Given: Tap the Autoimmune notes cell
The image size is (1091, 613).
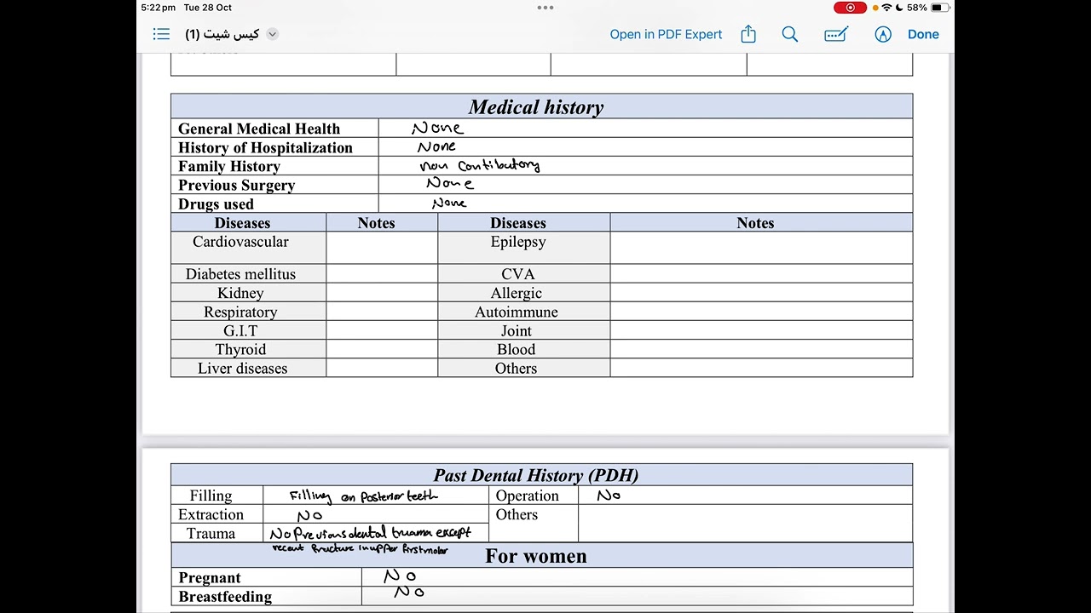Looking at the screenshot, I should click(761, 311).
